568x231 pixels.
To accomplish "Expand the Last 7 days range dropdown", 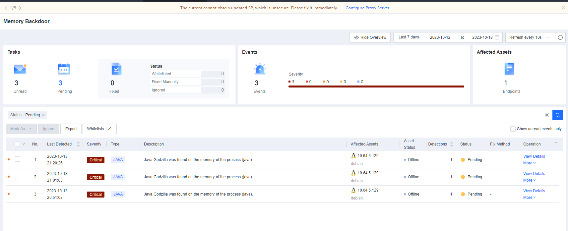I will coord(410,37).
